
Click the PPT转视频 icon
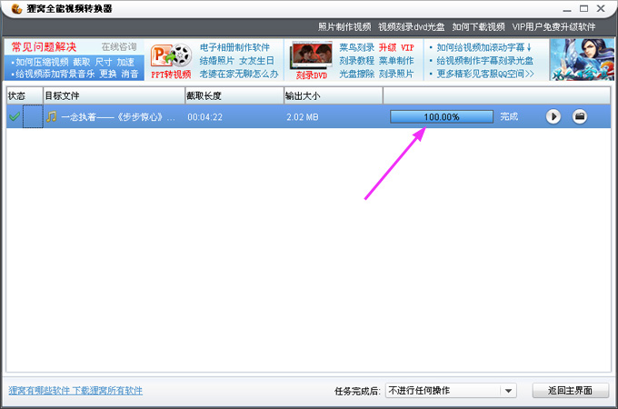(171, 61)
